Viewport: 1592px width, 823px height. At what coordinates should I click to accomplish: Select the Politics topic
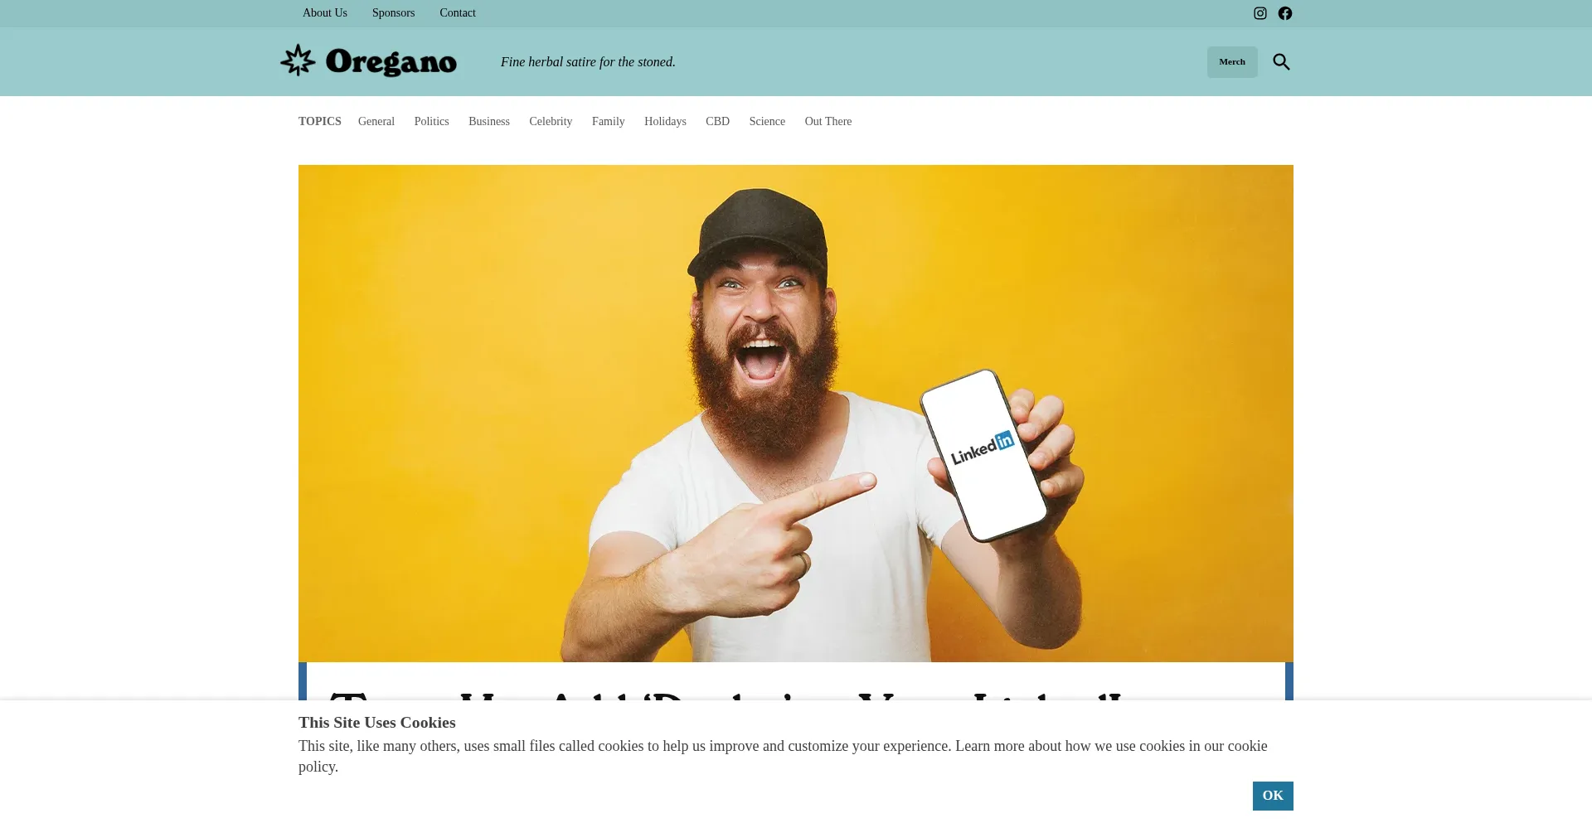(x=432, y=122)
